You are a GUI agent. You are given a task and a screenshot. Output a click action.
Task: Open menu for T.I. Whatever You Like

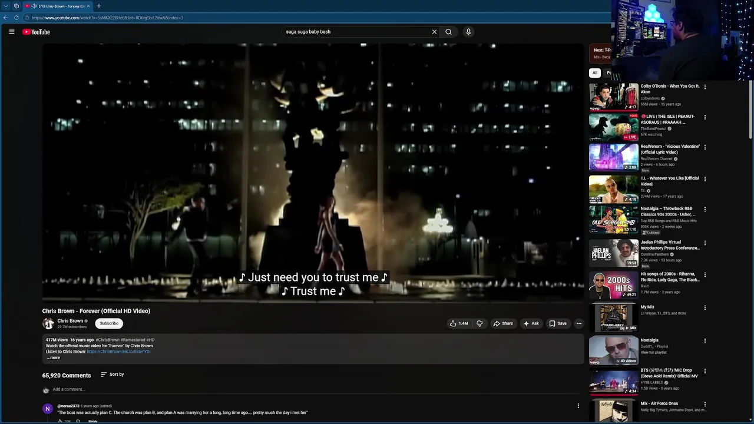pos(705,179)
